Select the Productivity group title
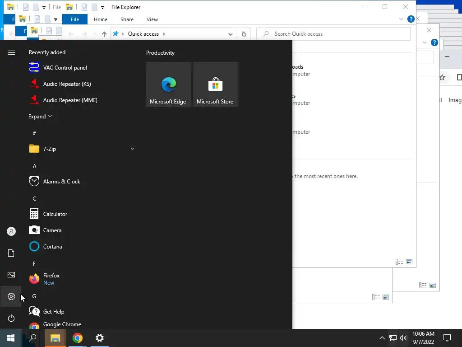 (x=160, y=53)
